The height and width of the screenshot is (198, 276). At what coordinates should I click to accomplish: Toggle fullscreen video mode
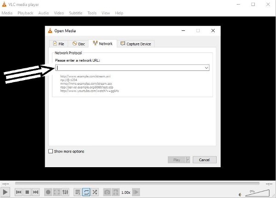57,192
